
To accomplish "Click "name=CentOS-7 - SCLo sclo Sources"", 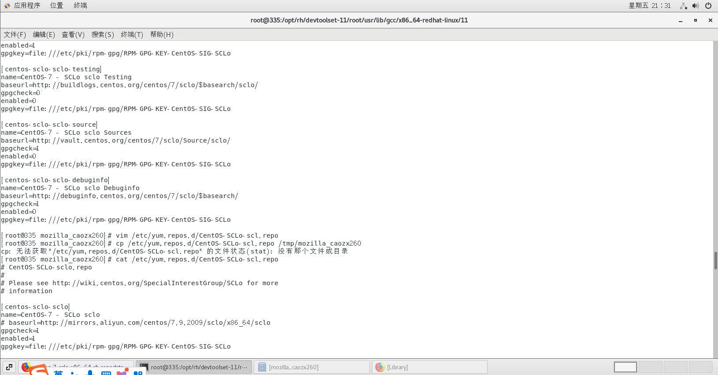I will tap(66, 132).
